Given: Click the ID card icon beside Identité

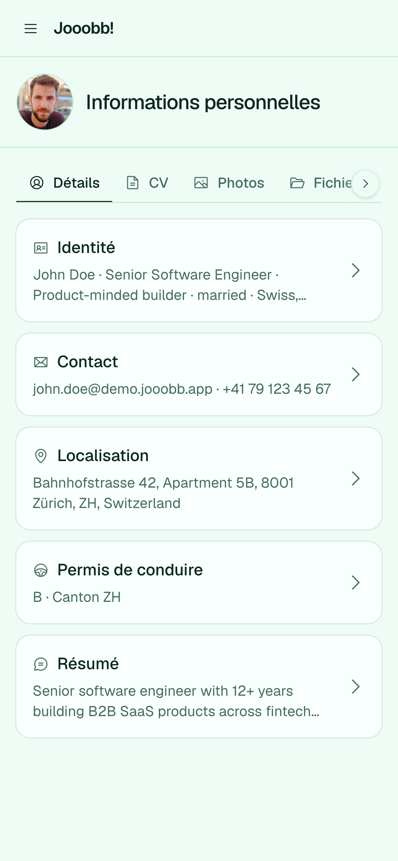Looking at the screenshot, I should point(41,248).
